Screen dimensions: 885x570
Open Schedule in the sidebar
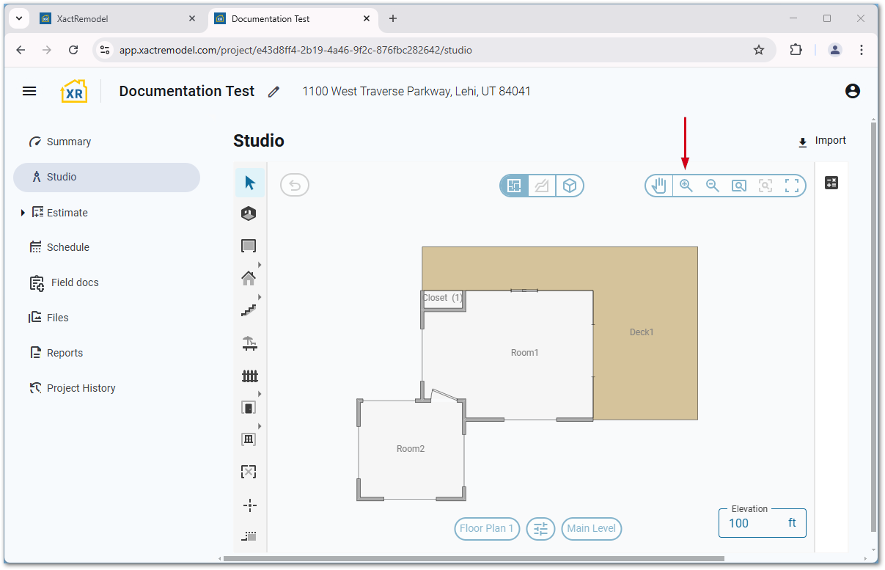pyautogui.click(x=106, y=247)
